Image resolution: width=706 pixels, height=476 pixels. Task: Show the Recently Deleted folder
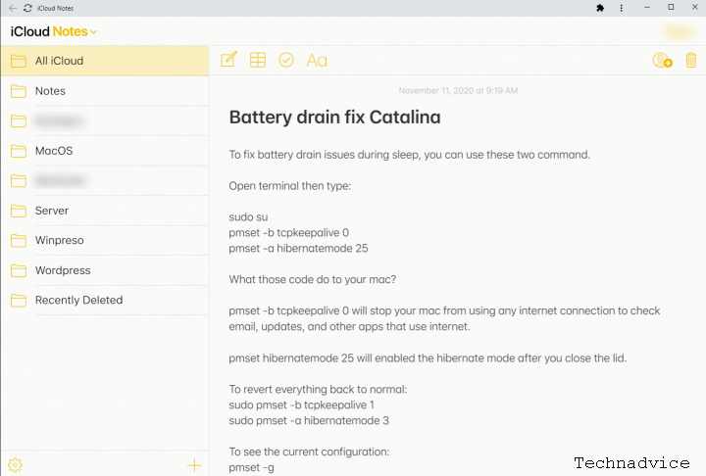[105, 300]
